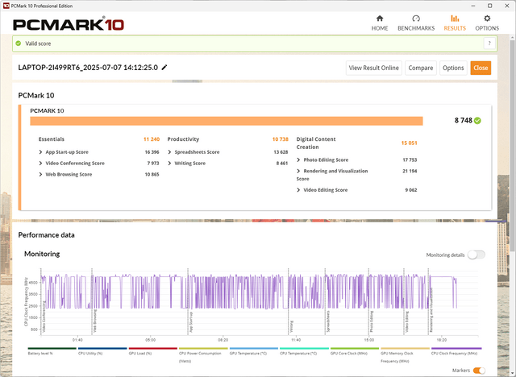The height and width of the screenshot is (377, 516).
Task: Click the Essentials score 11 240
Action: (152, 139)
